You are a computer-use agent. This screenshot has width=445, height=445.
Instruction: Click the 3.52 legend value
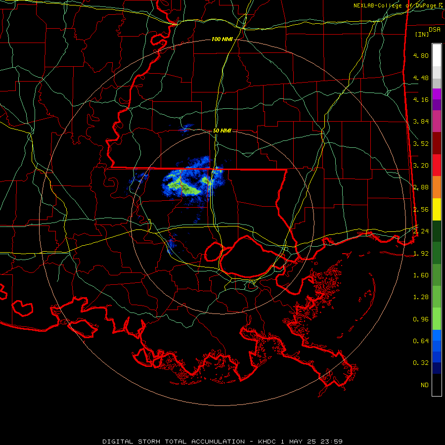(421, 143)
